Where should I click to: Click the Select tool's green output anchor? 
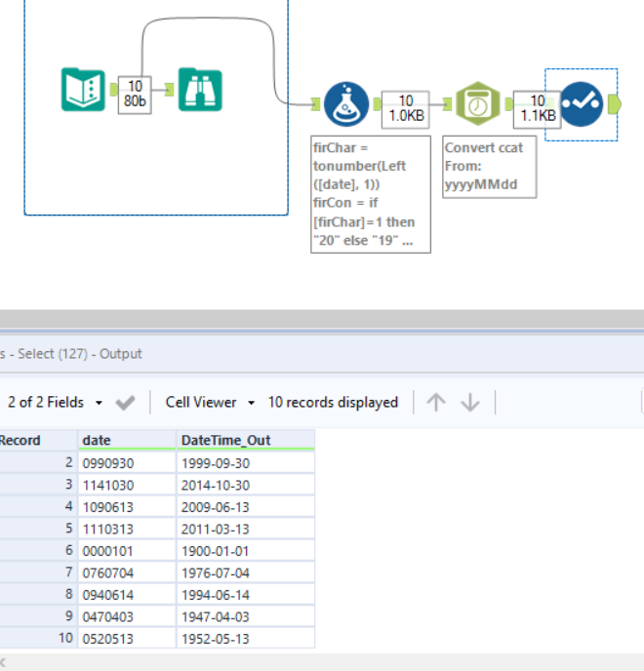click(x=613, y=104)
